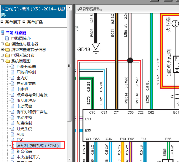Click the 菜单展开 expand-menu button
This screenshot has height=162, width=179.
[x=13, y=22]
